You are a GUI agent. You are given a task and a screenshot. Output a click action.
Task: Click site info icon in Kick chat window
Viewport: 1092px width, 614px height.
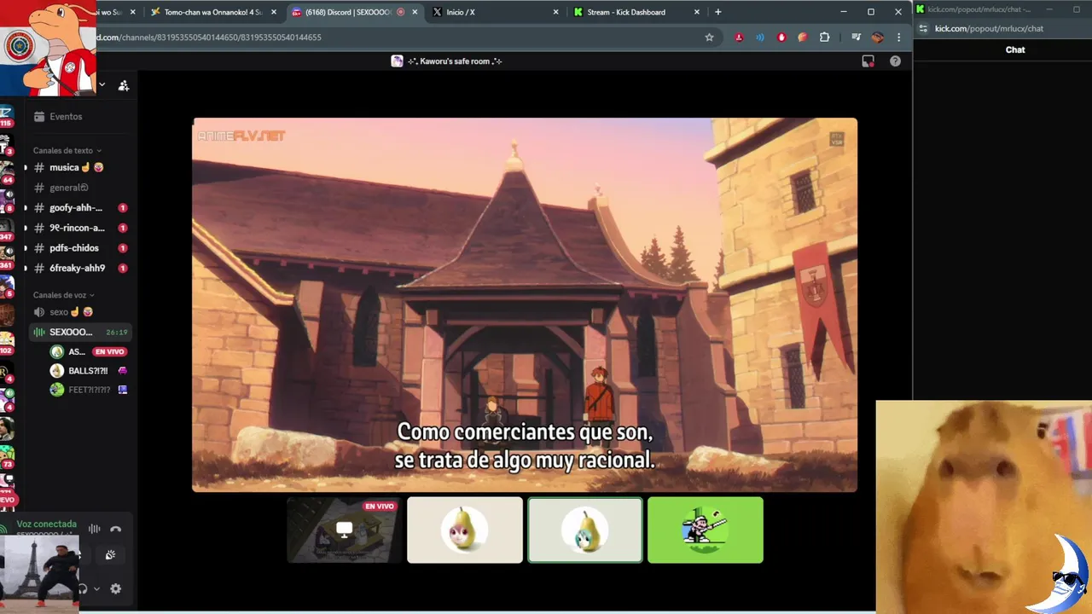coord(924,29)
